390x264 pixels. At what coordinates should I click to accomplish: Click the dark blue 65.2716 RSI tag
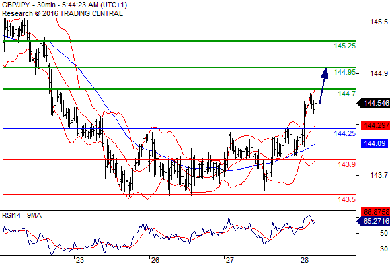pos(373,221)
